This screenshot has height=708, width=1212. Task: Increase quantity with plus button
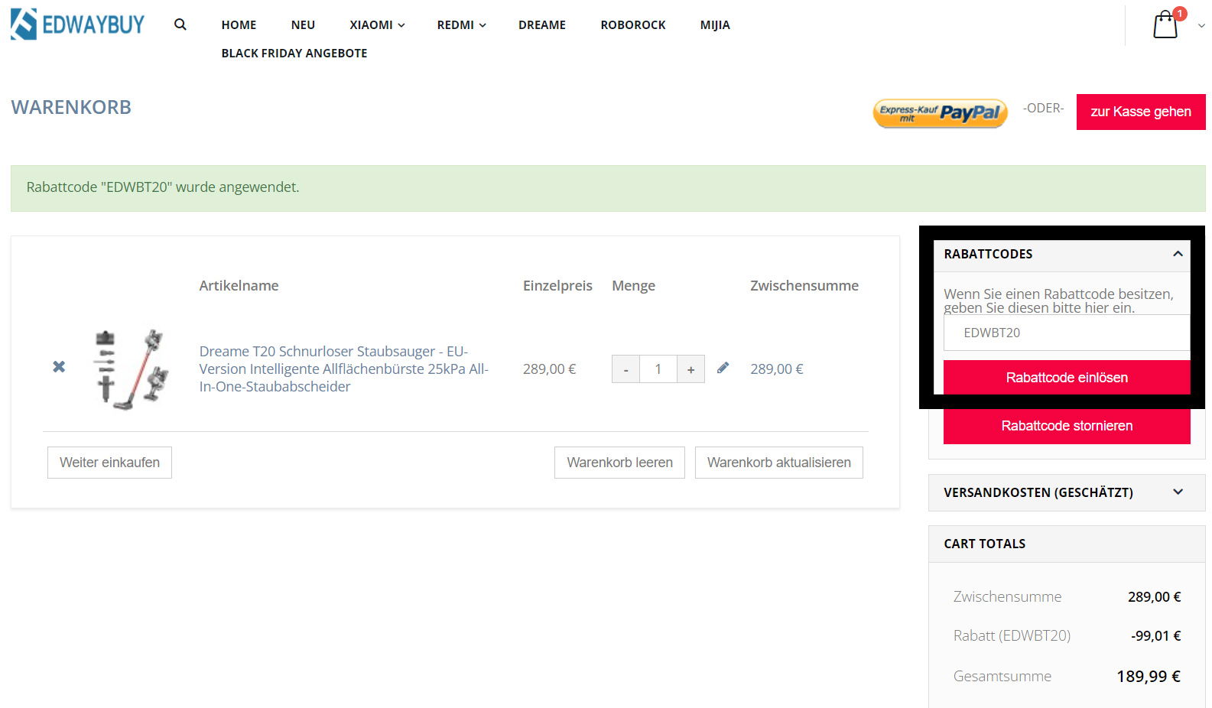[690, 369]
